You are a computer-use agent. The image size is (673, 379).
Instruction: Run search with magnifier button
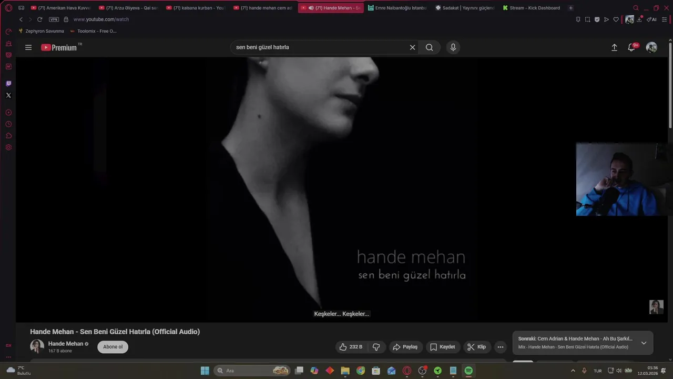click(x=430, y=47)
